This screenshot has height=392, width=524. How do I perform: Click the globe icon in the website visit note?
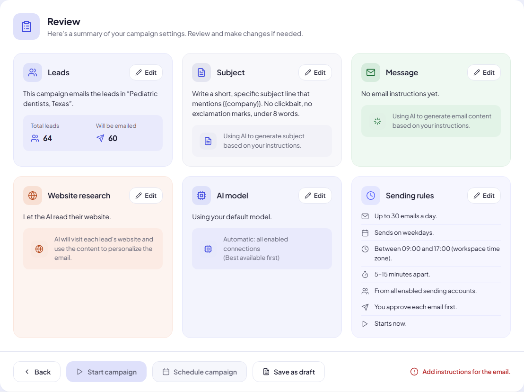39,249
